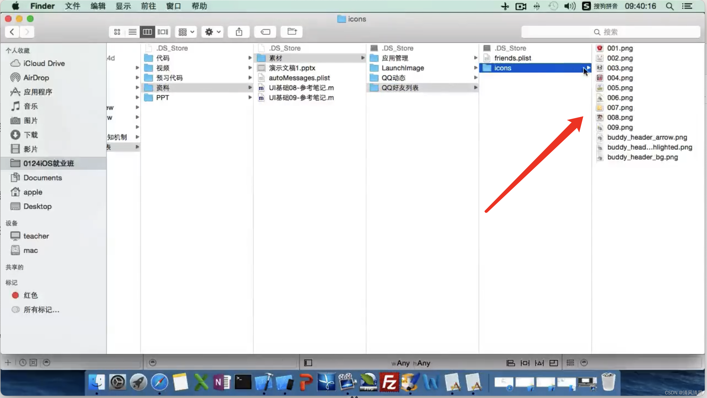The image size is (707, 398).
Task: Open 应用程序 in sidebar
Action: [x=54, y=92]
